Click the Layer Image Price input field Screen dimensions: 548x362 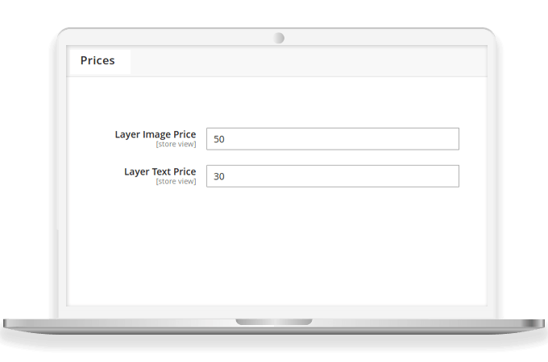pos(332,139)
